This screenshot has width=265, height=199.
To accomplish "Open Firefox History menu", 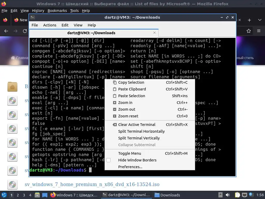I will (38, 11).
